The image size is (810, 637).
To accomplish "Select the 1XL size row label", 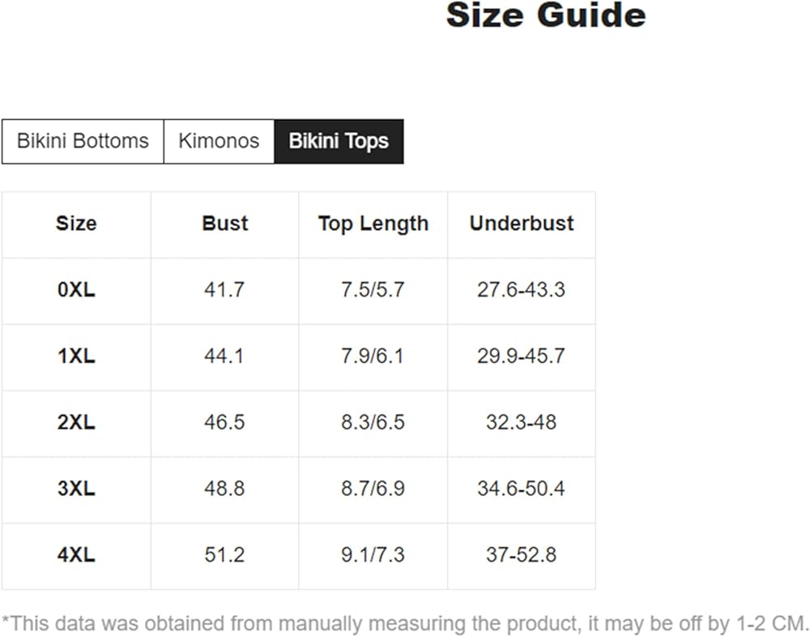I will click(x=76, y=357).
